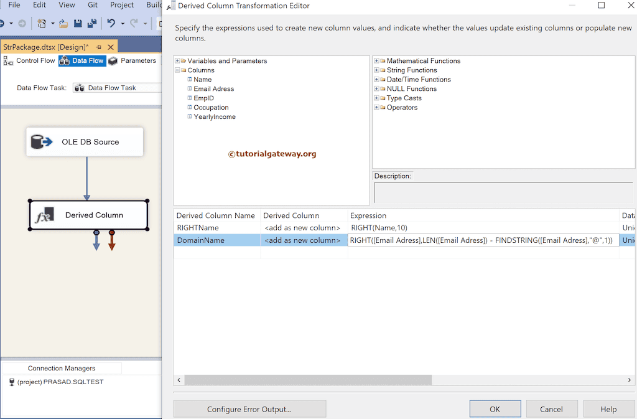Expand the String Functions folder
The height and width of the screenshot is (419, 637).
[376, 70]
